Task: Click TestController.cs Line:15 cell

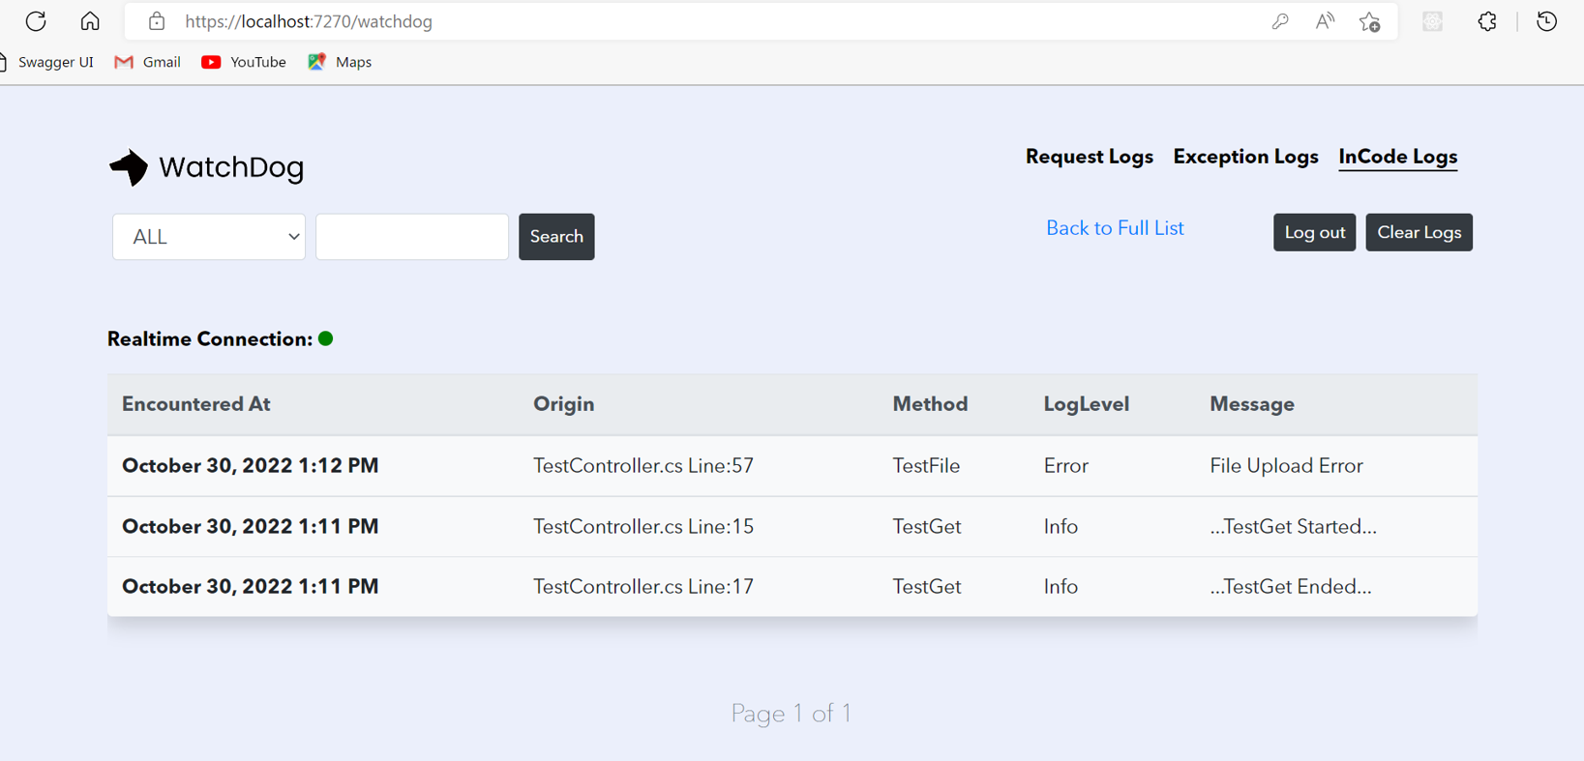Action: [x=643, y=527]
